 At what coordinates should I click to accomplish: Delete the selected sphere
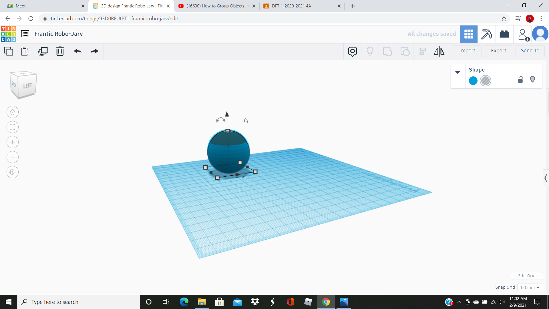click(x=60, y=51)
